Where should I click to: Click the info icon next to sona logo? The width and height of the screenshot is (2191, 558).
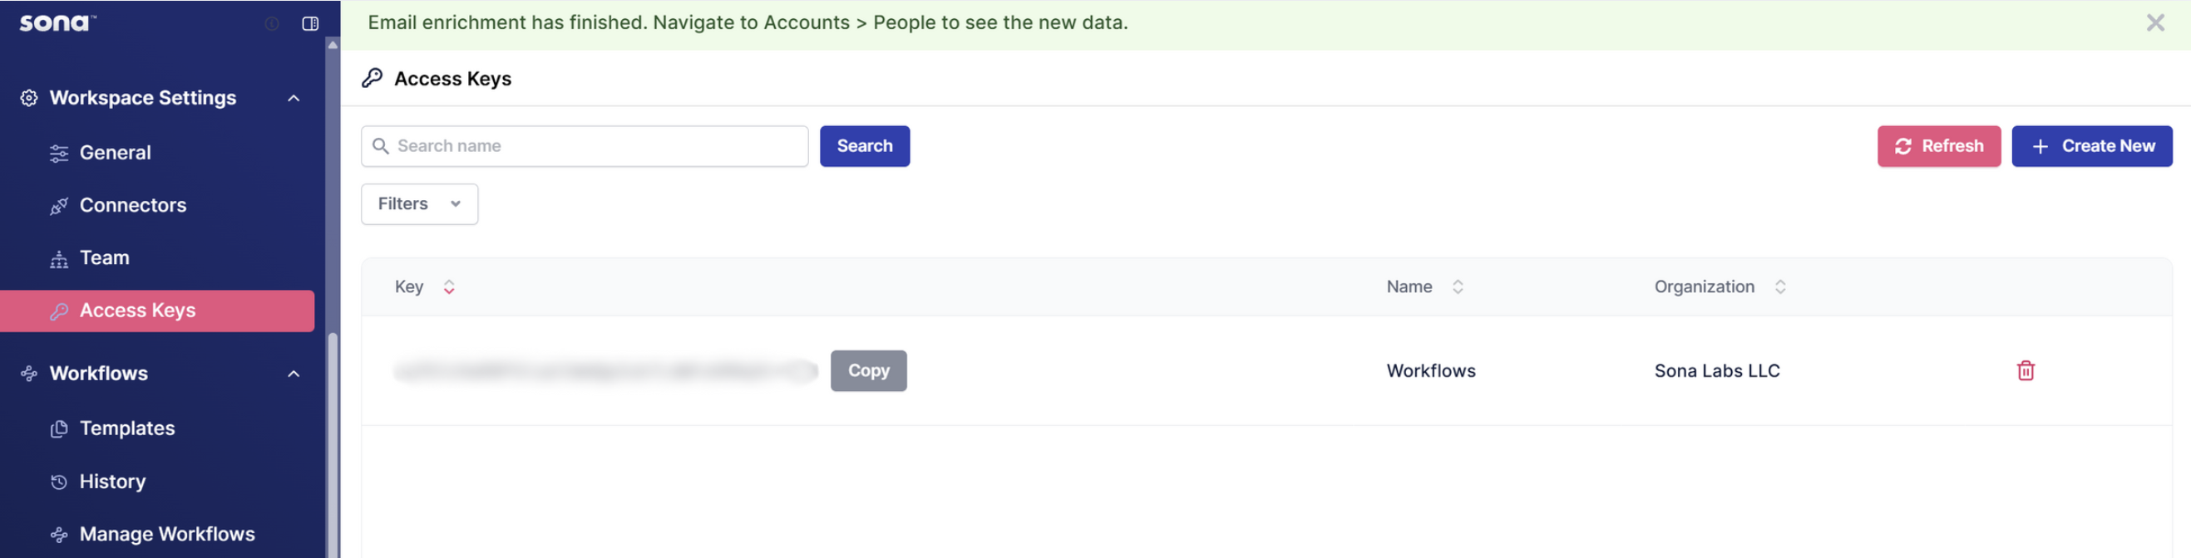(x=270, y=24)
